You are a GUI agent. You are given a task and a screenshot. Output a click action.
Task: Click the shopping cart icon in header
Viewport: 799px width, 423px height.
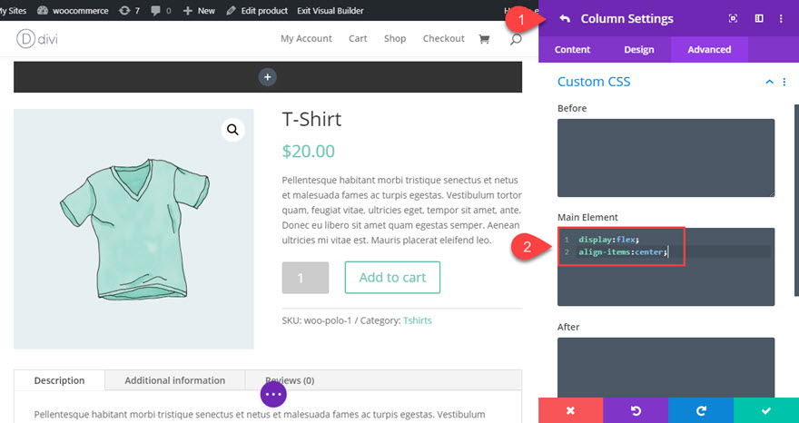pos(484,39)
